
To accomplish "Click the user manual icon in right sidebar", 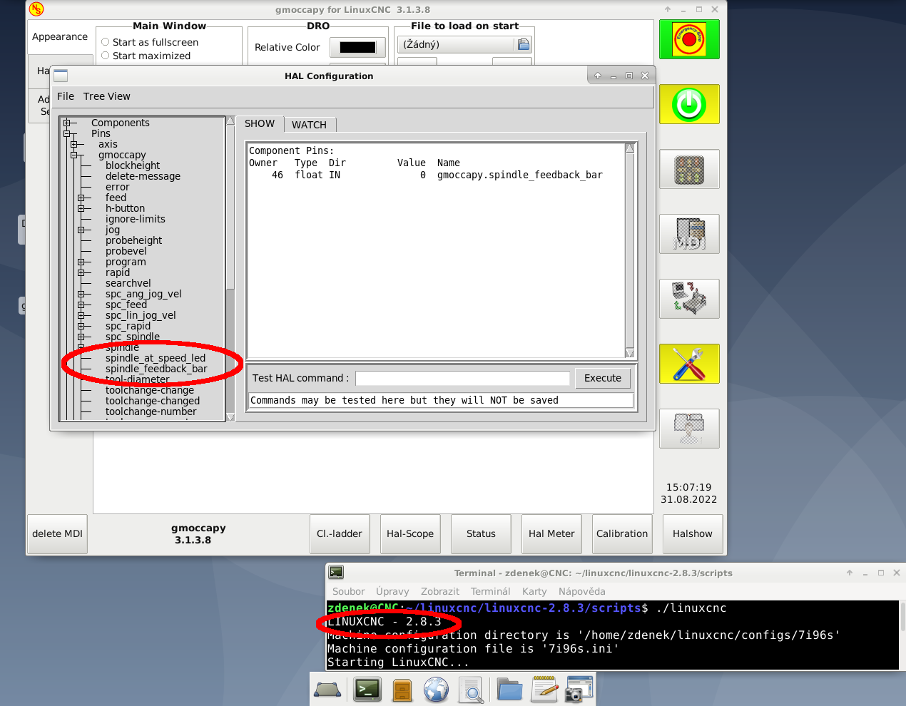I will click(x=689, y=429).
